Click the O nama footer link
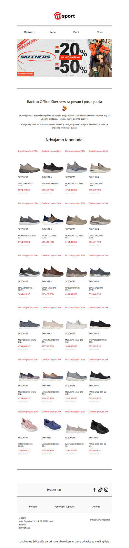This screenshot has height=548, width=129. point(96,507)
